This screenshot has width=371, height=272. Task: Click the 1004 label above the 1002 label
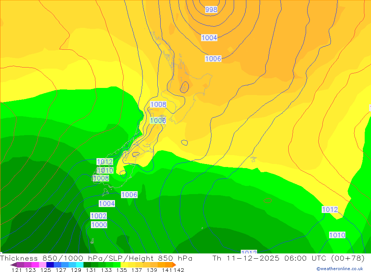tap(107, 204)
